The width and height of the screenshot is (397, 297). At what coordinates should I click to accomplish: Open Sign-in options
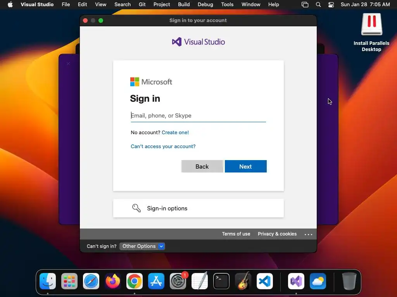coord(198,208)
